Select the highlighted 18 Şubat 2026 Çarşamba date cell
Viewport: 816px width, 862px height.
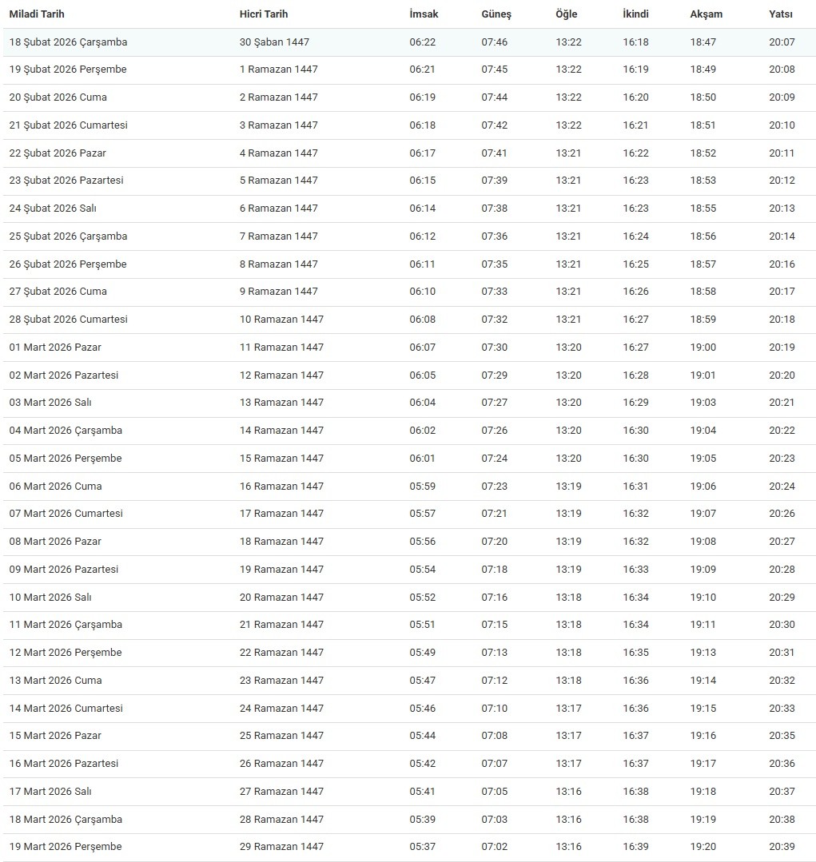coord(68,42)
